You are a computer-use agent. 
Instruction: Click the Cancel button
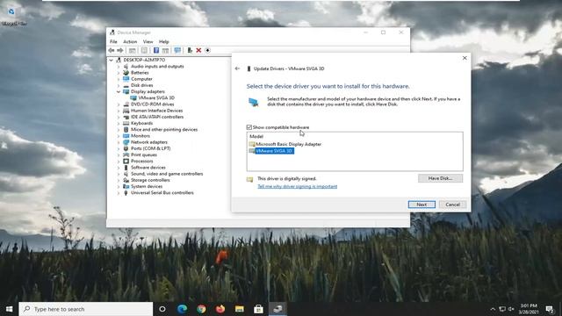(x=453, y=205)
